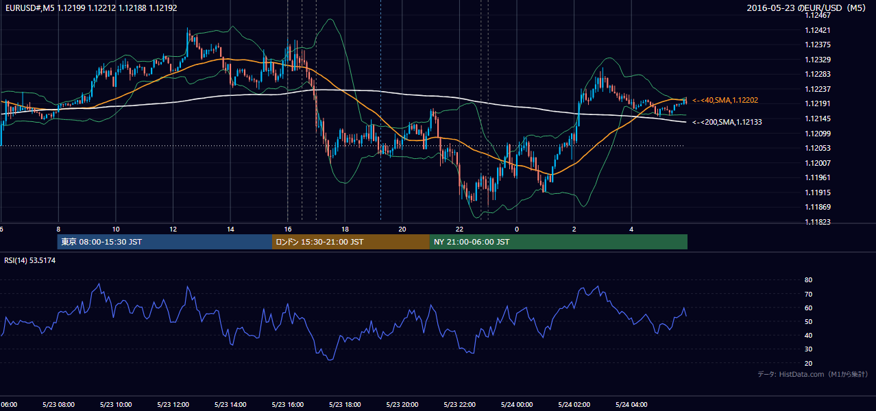Screen dimensions: 876x411
Task: Click the 東京 08:00-15:30 JST session bar
Action: (165, 242)
